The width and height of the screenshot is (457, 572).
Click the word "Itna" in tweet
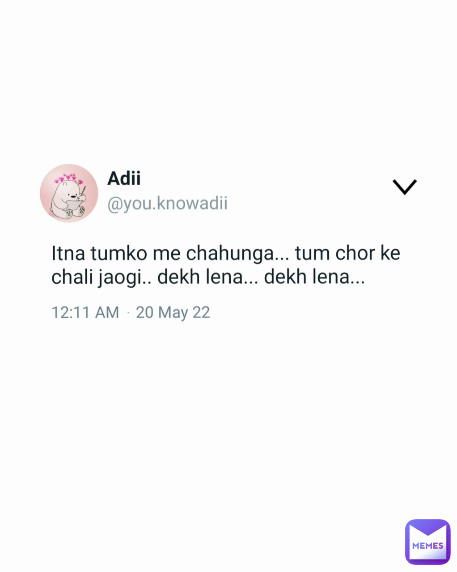point(69,253)
